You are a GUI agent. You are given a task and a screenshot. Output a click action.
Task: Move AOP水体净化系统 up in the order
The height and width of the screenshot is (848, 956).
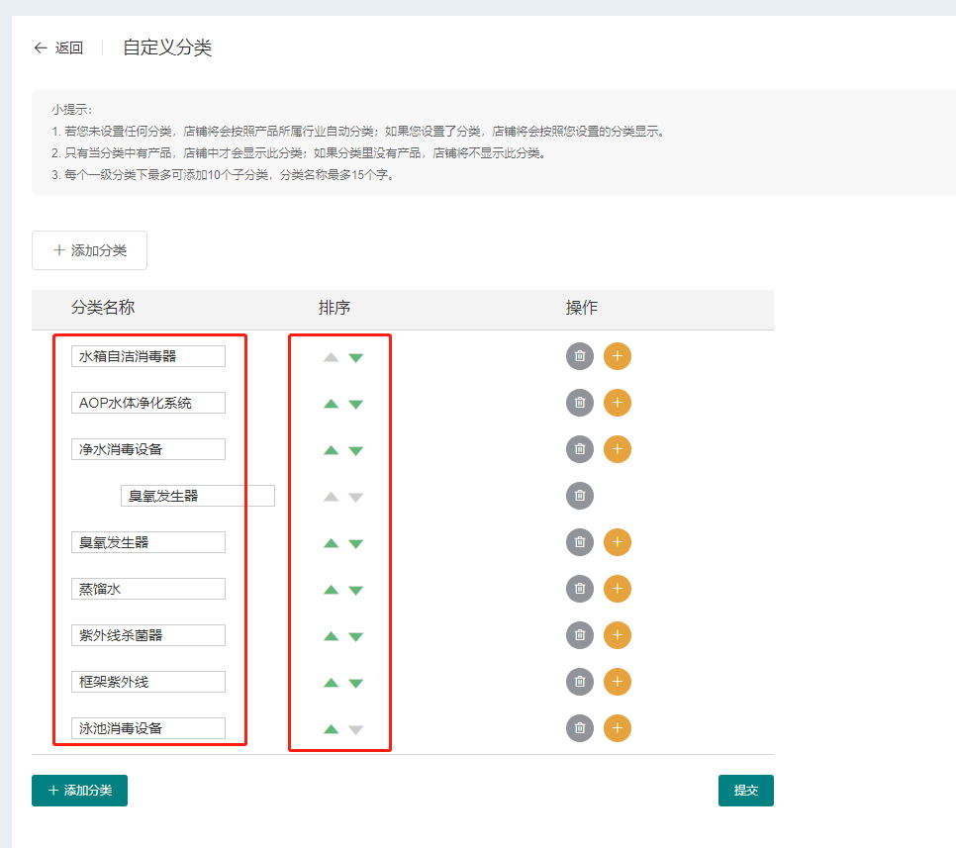click(x=332, y=404)
